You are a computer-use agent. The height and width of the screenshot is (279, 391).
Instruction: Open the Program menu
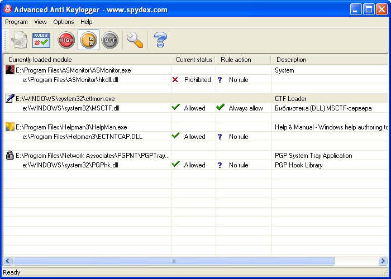16,22
